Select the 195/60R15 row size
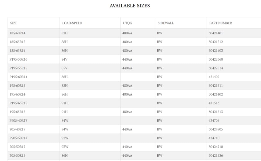Screen dimensions: 261x161 point(17,86)
